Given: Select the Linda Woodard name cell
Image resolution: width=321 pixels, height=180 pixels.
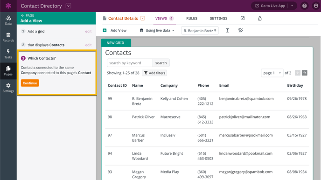Looking at the screenshot, I should point(140,156).
